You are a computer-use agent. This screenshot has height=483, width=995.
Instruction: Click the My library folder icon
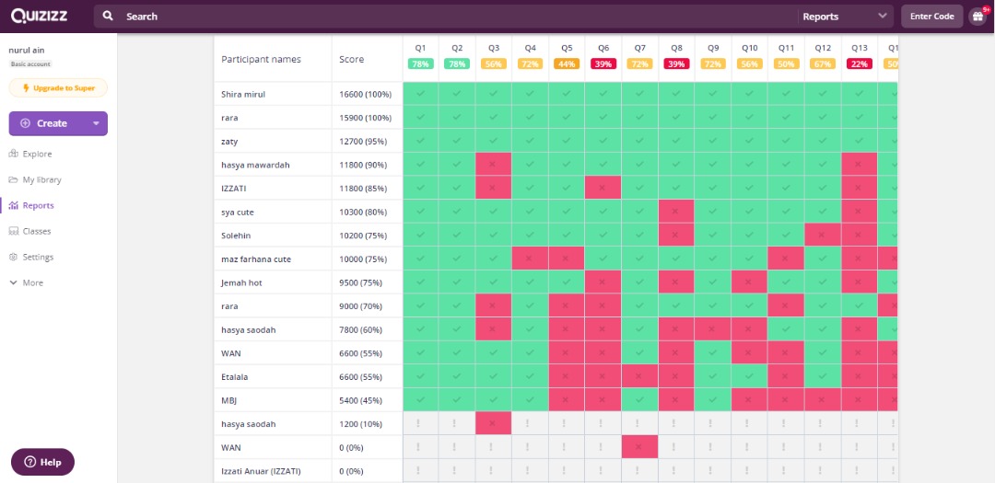click(x=14, y=179)
